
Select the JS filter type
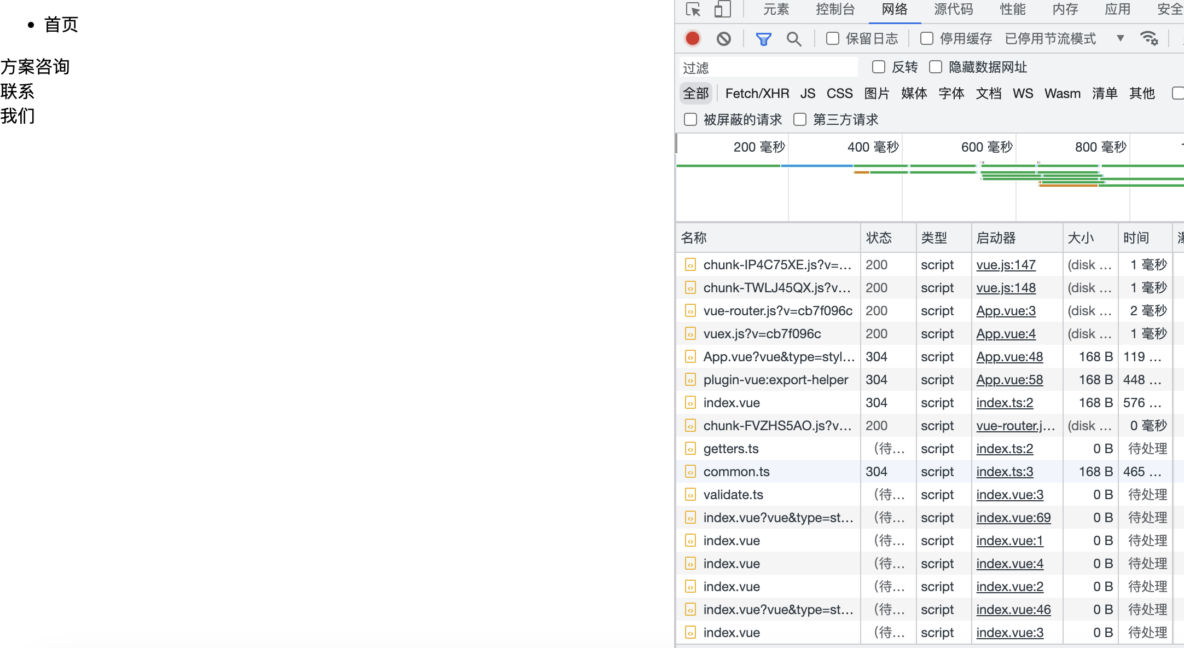[808, 94]
